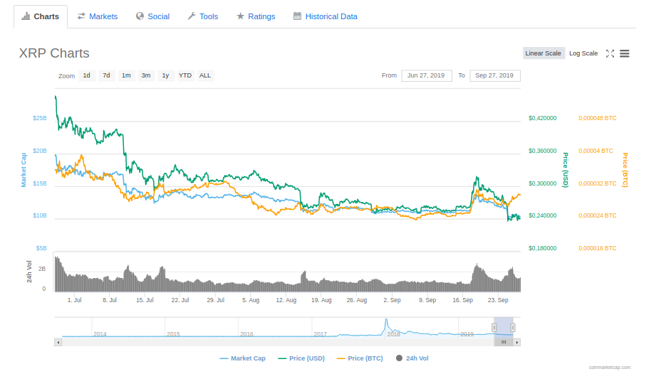The width and height of the screenshot is (661, 374).
Task: Set zoom range to 1d
Action: (86, 76)
